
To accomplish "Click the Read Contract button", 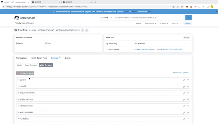I will pos(31,65).
